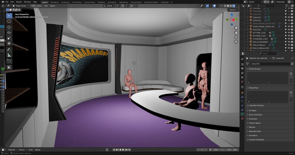Hide SITTING_1.035 in the viewport
Image resolution: width=295 pixels, height=155 pixels.
(x=289, y=32)
